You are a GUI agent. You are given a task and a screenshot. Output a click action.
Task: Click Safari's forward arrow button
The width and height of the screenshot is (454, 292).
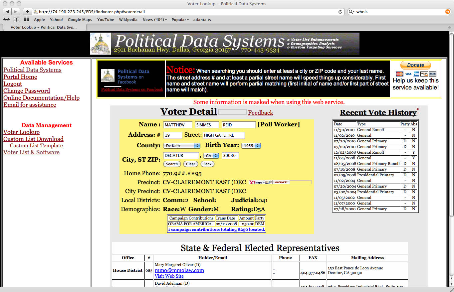(16, 12)
